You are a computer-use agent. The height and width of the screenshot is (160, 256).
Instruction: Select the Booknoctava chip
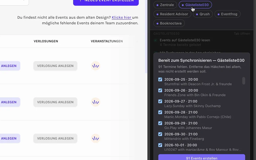(169, 23)
